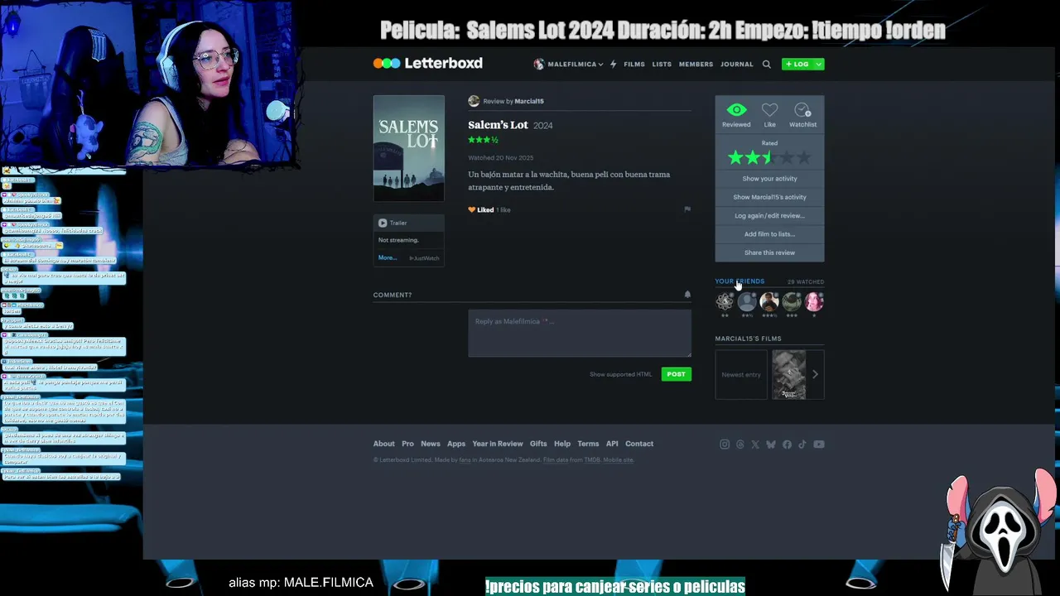Select Share this review

(x=769, y=252)
